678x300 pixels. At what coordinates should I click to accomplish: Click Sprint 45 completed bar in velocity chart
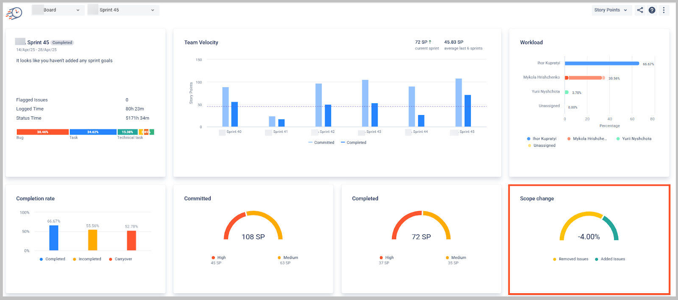(x=467, y=111)
